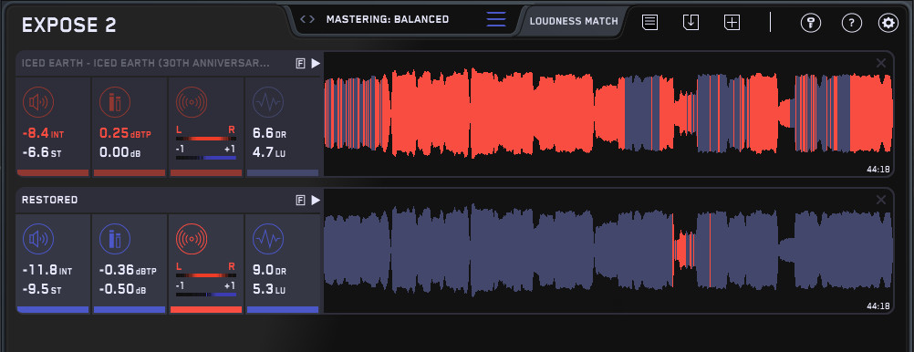914x352 pixels.
Task: Click the -9.5 ST loudness value
Action: click(x=41, y=290)
